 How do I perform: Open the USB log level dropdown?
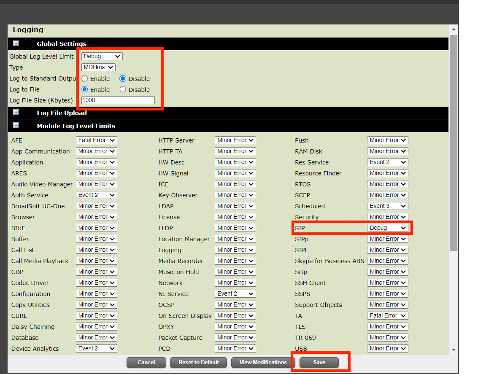coord(387,348)
